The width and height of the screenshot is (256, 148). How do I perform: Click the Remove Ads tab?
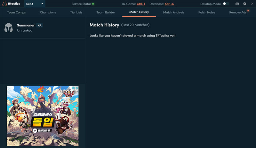pos(238,12)
